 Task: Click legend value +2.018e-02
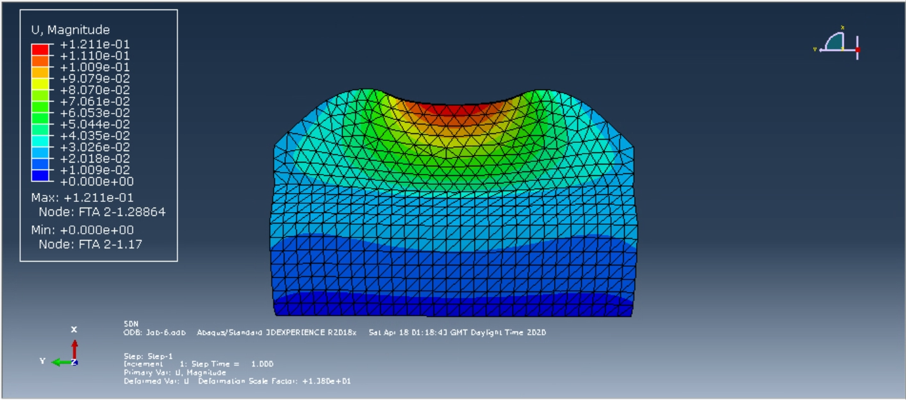pyautogui.click(x=95, y=159)
